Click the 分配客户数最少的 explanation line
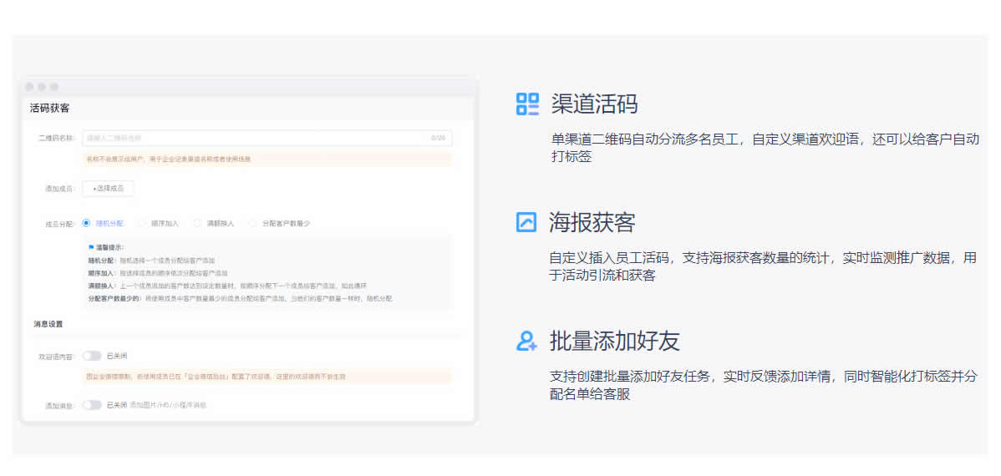Viewport: 1001px width, 476px height. (x=240, y=298)
